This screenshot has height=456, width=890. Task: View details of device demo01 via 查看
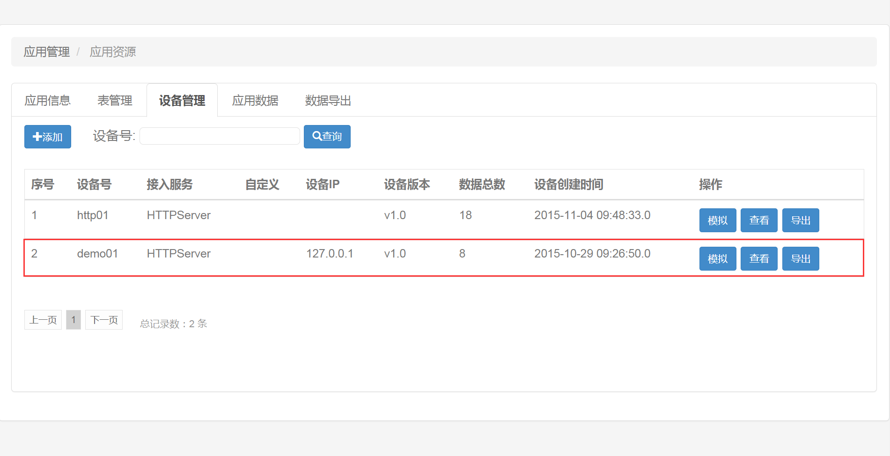click(759, 259)
